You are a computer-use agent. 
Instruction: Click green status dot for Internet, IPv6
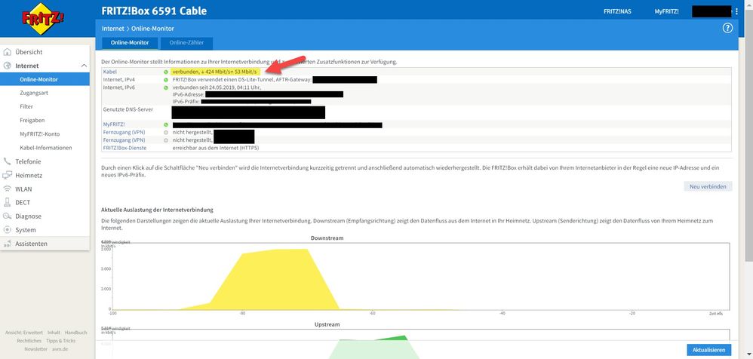coord(166,87)
